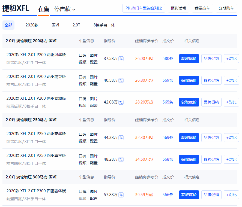This screenshot has height=207, width=242.
Task: Open 分期购车
Action: pyautogui.click(x=226, y=8)
